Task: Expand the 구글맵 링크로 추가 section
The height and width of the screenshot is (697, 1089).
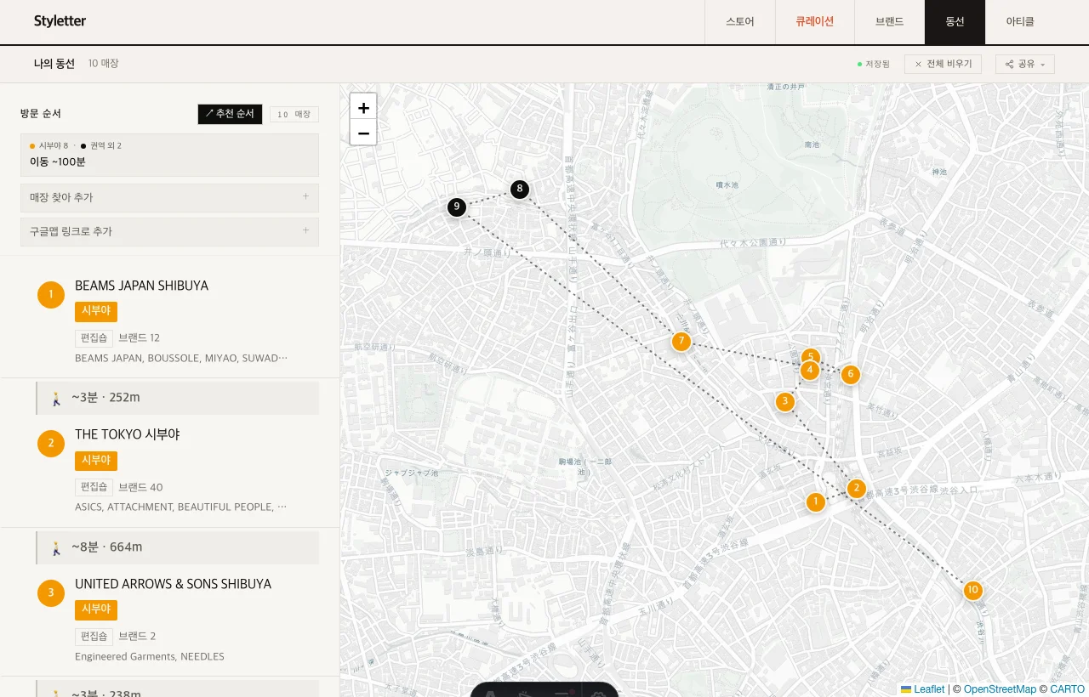Action: pyautogui.click(x=169, y=231)
